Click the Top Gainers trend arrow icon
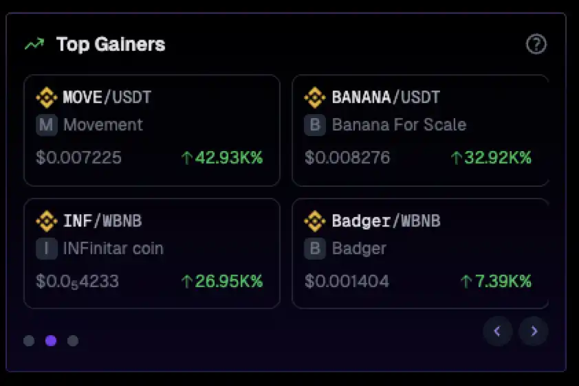 pos(34,45)
